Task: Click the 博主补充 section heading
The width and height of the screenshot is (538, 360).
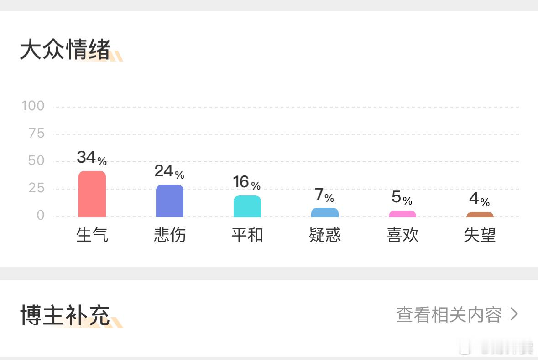Action: (x=65, y=315)
